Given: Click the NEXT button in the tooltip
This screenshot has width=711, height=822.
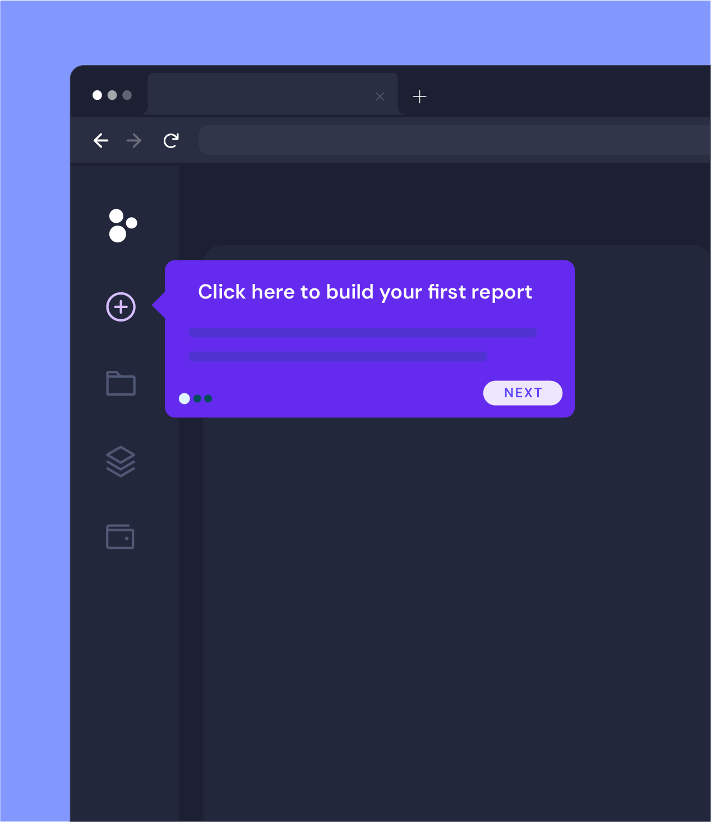Looking at the screenshot, I should coord(523,393).
